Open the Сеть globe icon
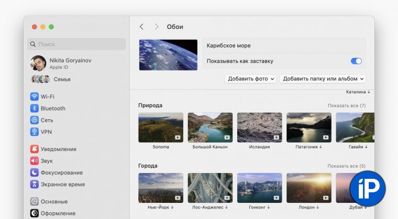 tap(35, 120)
